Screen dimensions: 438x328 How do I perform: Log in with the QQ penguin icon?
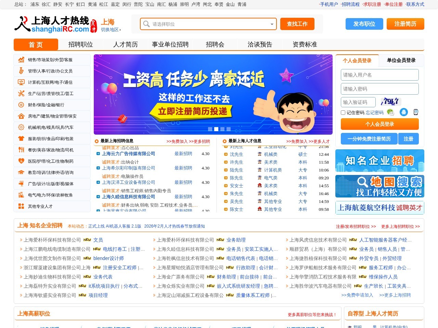coord(404,112)
